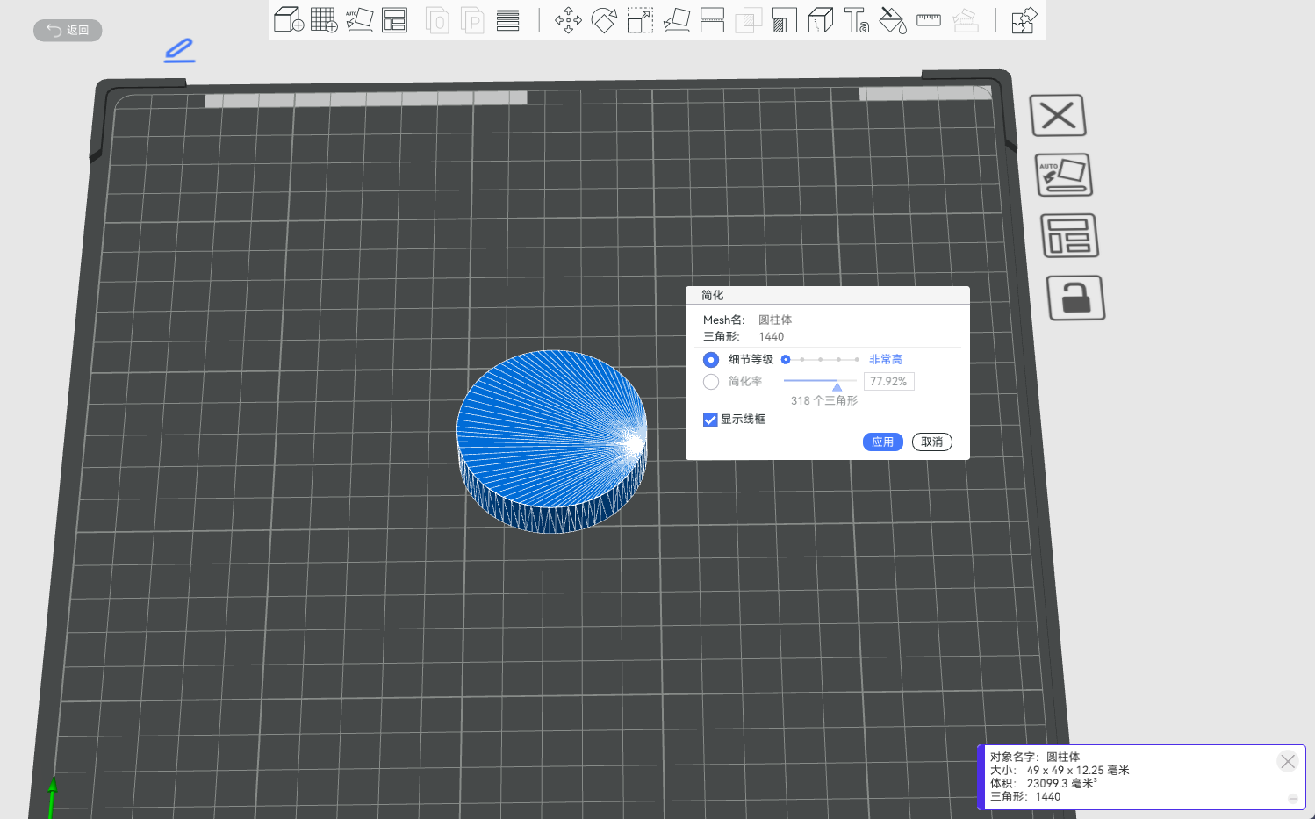
Task: Select the paint bucket color tool
Action: click(892, 20)
